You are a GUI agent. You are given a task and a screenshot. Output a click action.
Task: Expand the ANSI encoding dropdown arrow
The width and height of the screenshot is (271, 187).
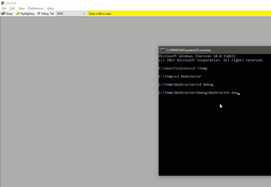pos(84,14)
